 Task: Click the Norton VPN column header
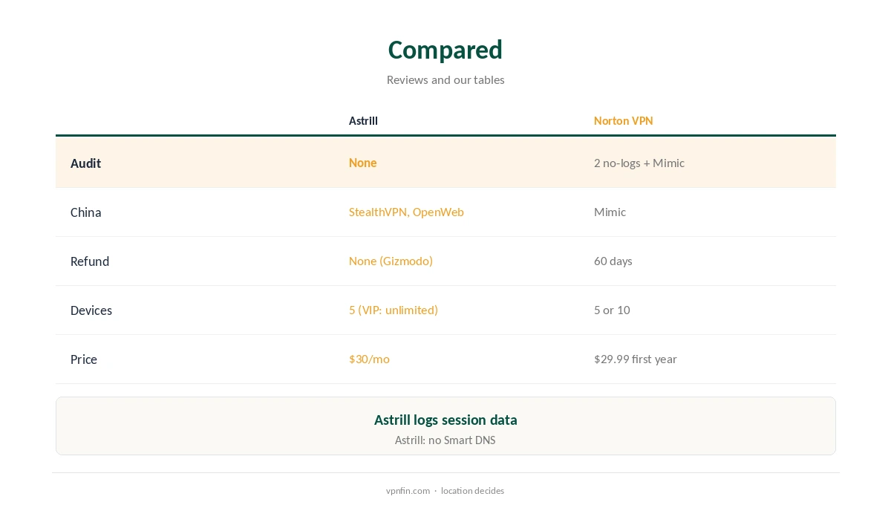point(624,121)
